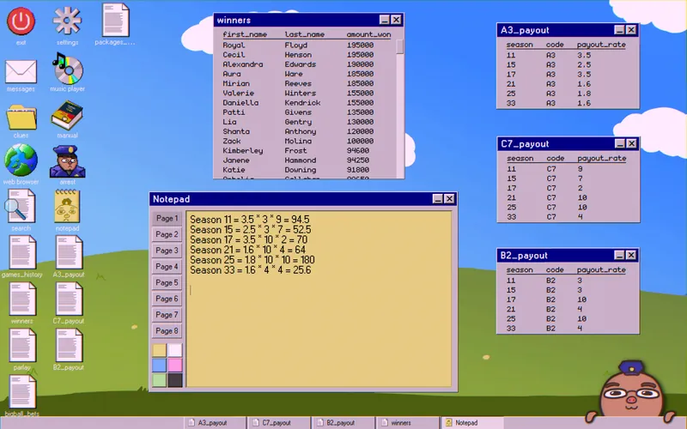Viewport: 687px width, 429px height.
Task: Select the Kimberley Frost row
Action: tap(305, 151)
